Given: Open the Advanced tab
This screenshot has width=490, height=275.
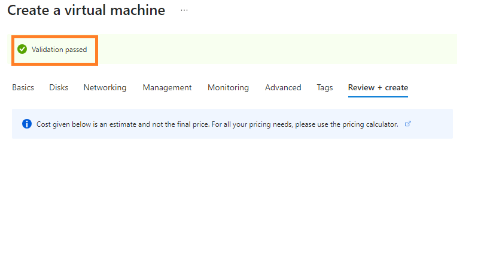Looking at the screenshot, I should 283,88.
